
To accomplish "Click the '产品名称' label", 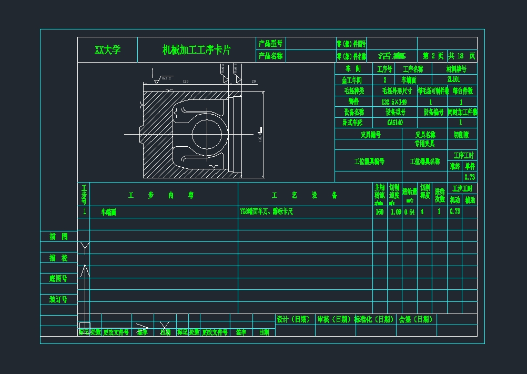I will point(270,56).
